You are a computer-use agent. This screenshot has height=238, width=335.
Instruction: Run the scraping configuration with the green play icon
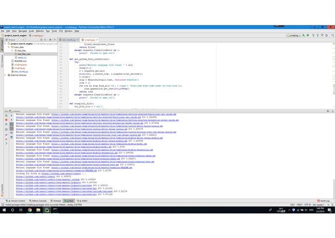pos(304,36)
